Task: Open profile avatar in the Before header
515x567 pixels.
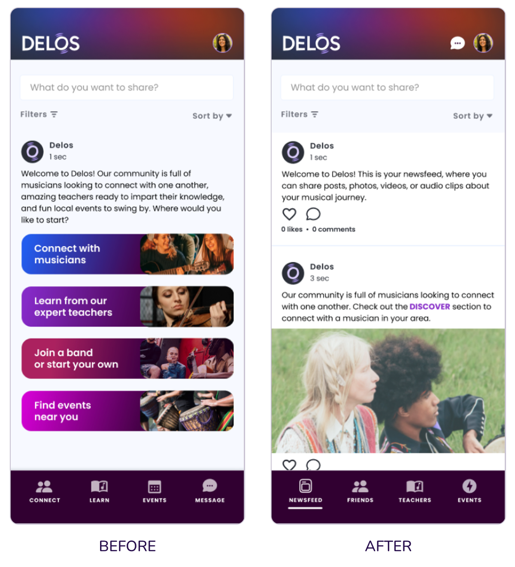Action: (x=223, y=43)
